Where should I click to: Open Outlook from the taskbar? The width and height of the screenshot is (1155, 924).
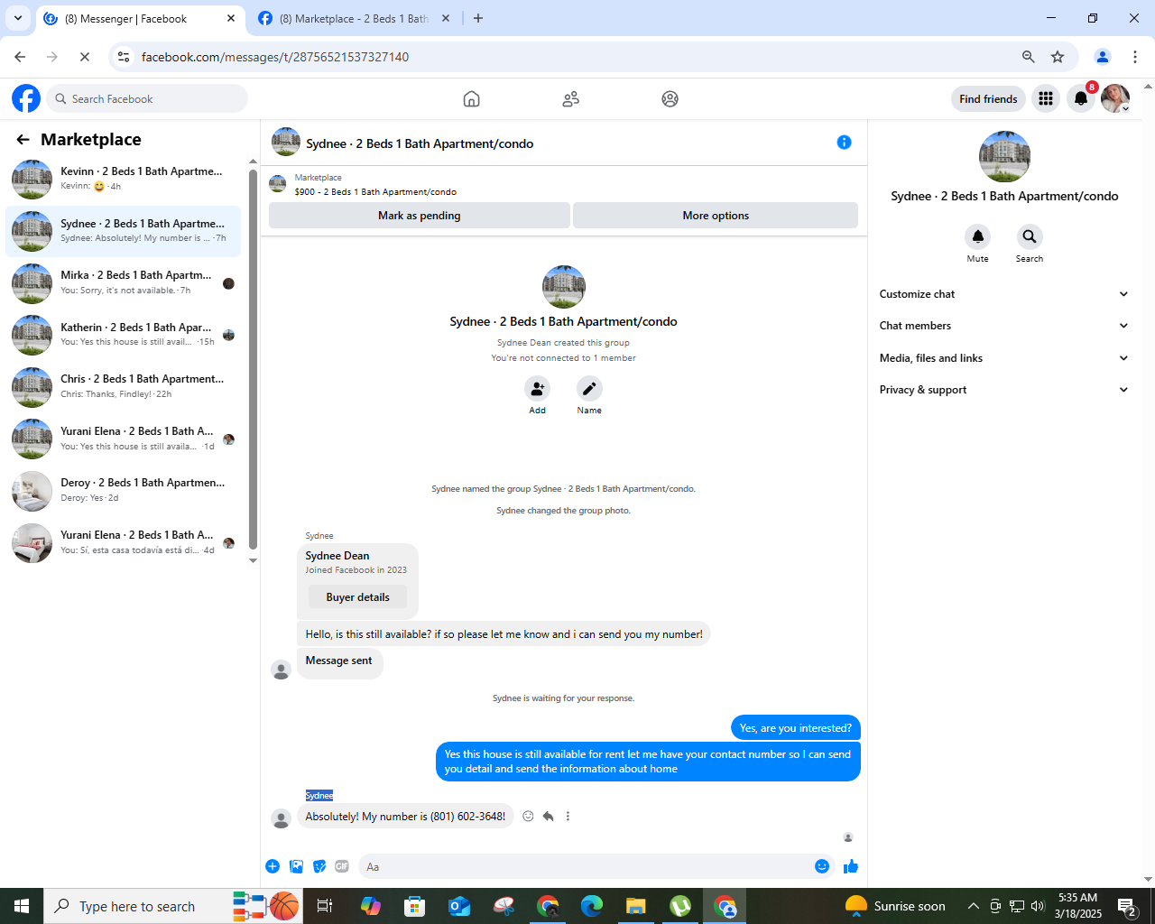459,906
